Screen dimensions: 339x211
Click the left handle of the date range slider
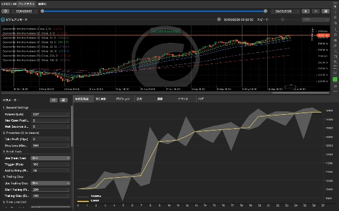tap(42, 11)
